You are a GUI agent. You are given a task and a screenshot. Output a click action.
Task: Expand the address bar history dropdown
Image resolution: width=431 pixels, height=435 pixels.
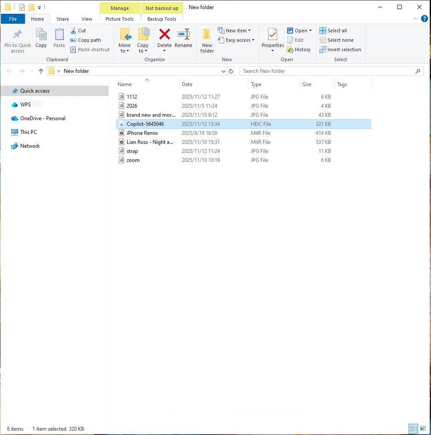[223, 71]
